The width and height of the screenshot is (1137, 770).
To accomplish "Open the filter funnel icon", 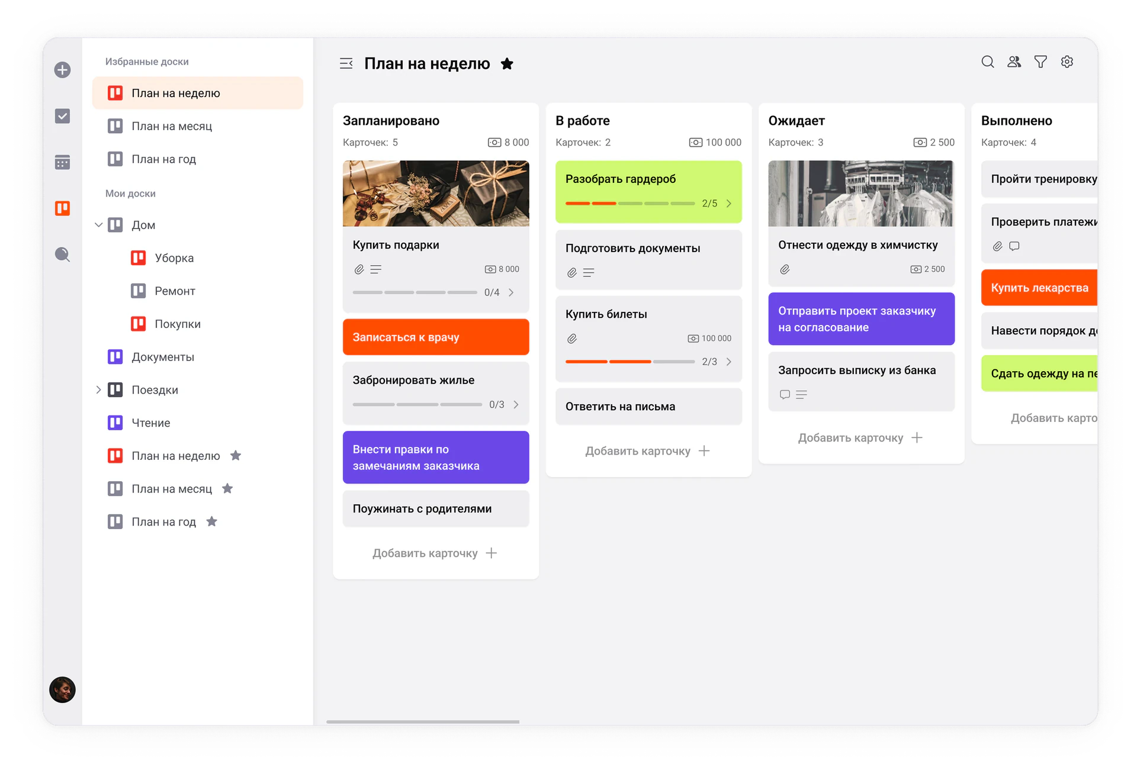I will coord(1040,62).
